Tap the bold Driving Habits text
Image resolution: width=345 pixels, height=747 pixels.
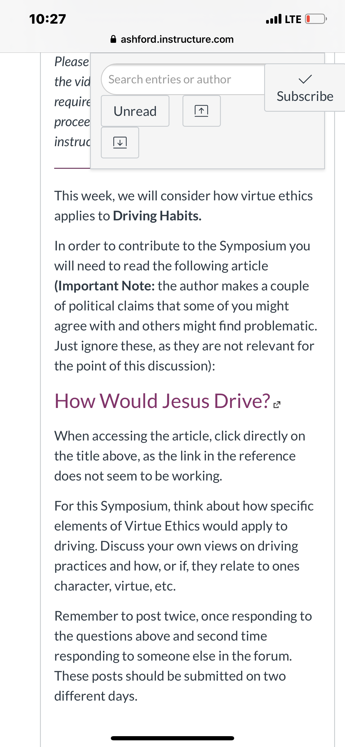tap(157, 216)
